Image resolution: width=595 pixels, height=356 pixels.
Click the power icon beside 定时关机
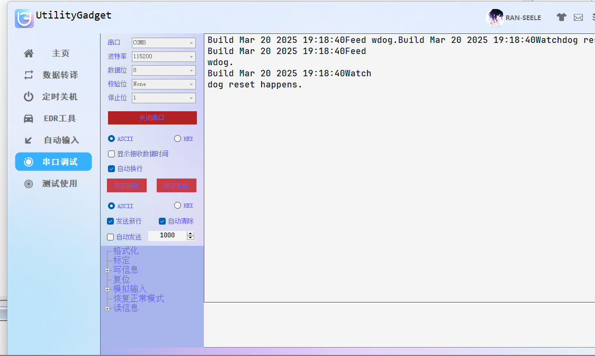point(29,96)
